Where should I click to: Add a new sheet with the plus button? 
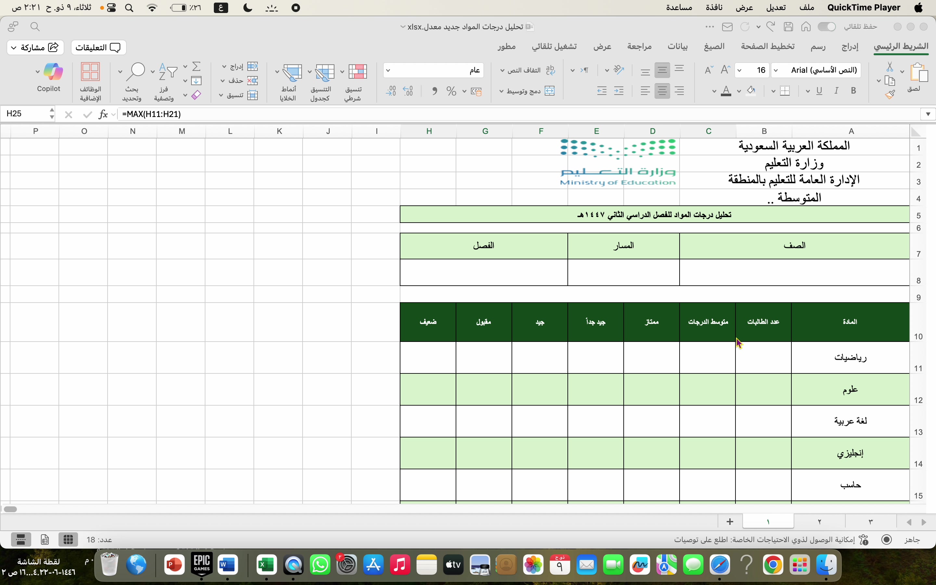tap(730, 522)
